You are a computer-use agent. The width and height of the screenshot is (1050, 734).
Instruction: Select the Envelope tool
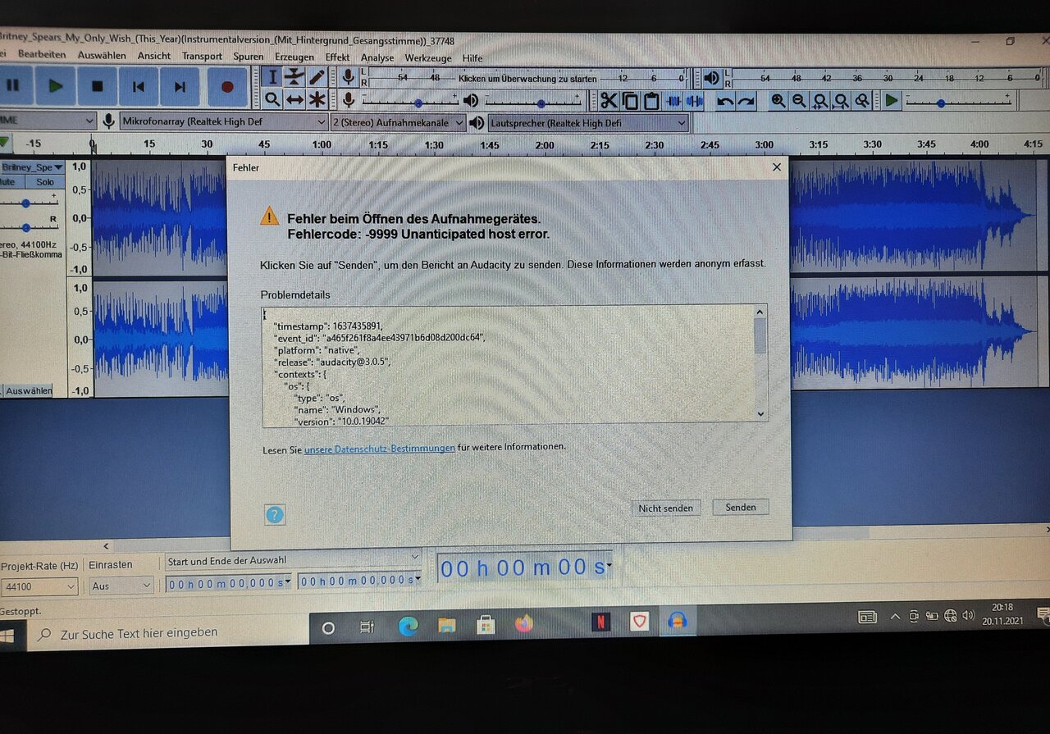(x=295, y=77)
